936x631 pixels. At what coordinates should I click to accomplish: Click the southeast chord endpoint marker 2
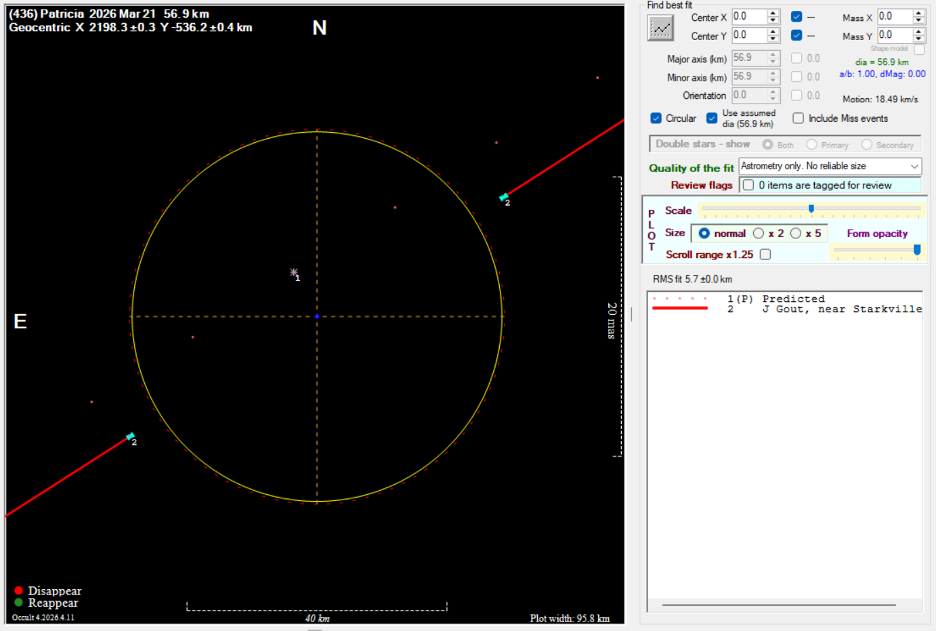click(130, 437)
